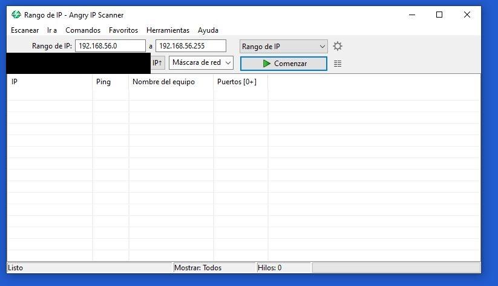Edit the end IP field 192.168.56.255
498x286 pixels.
pos(191,46)
